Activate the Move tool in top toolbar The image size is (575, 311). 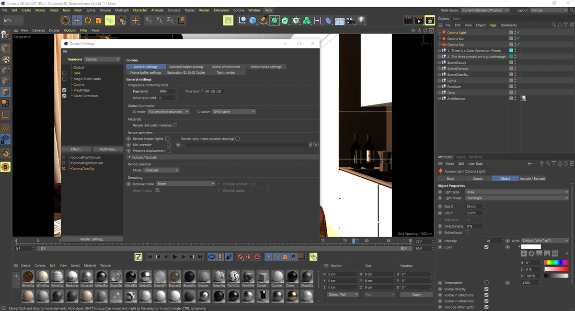pos(77,20)
